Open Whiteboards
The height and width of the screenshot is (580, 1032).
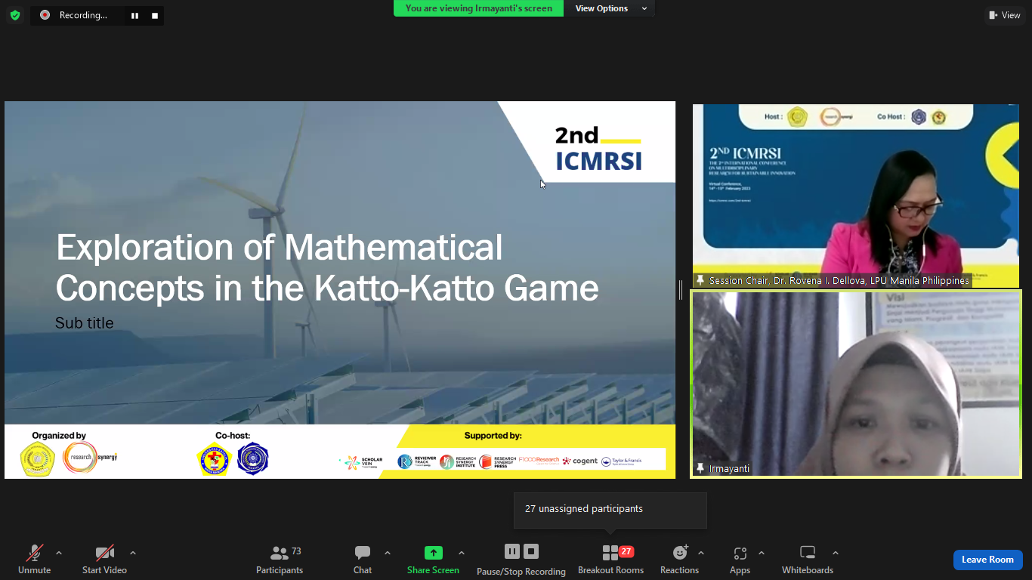[x=808, y=559]
